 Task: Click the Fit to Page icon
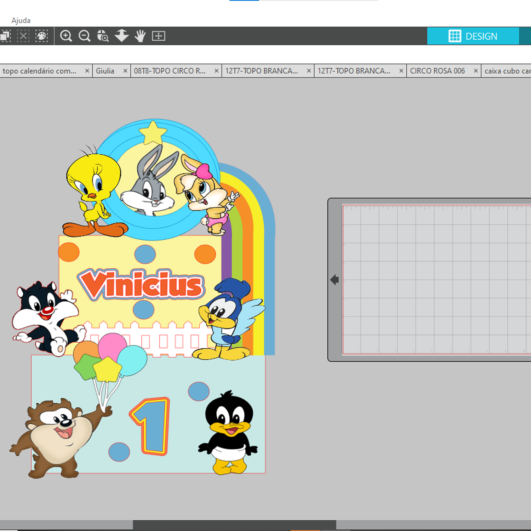[x=159, y=36]
